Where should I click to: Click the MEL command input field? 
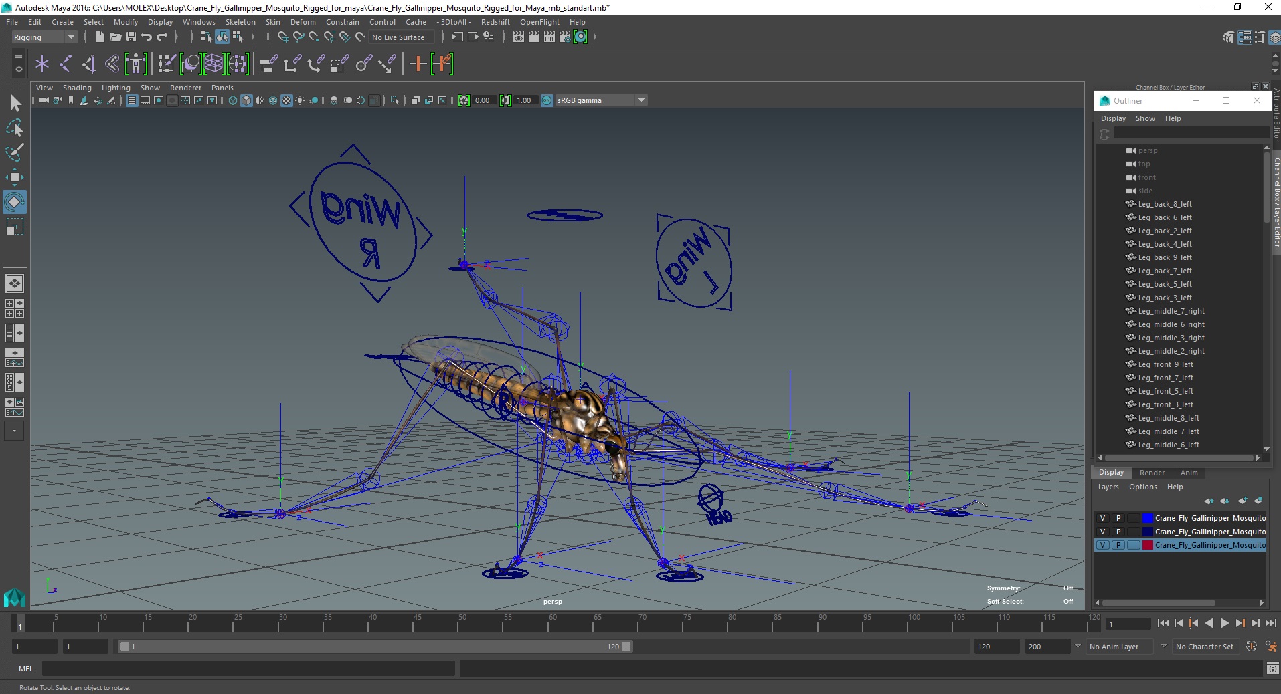point(248,668)
